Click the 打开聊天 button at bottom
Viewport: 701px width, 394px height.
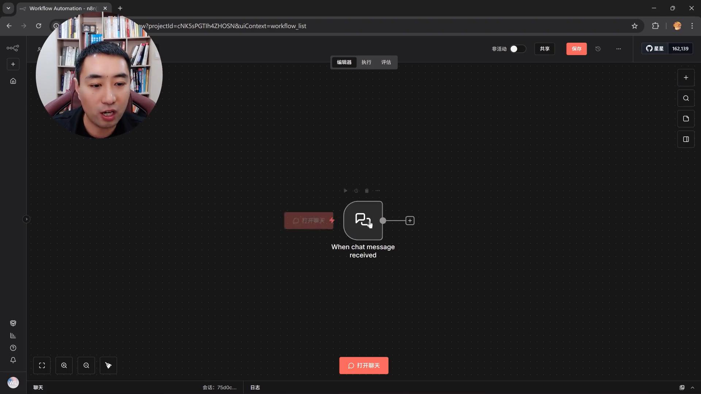coord(364,365)
